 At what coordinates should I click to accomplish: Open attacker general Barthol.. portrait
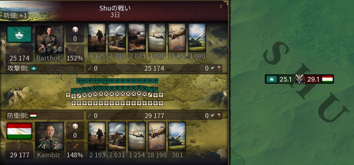(x=50, y=39)
